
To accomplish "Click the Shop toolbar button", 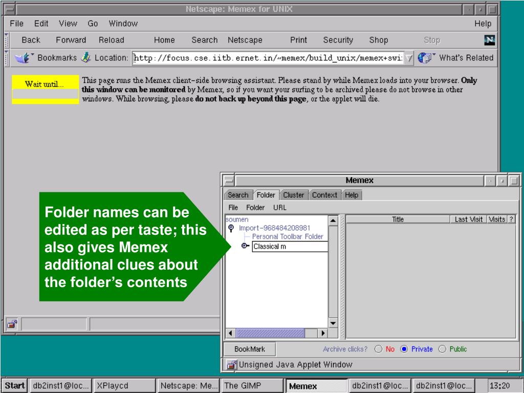I will click(378, 40).
